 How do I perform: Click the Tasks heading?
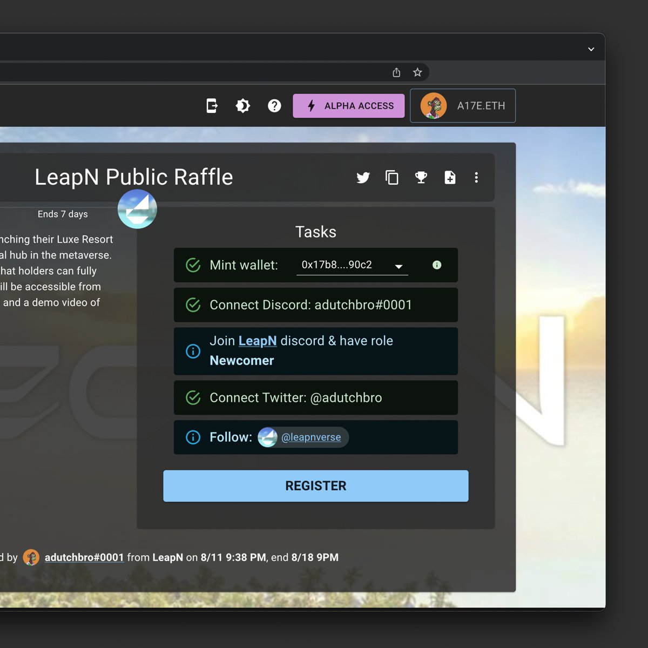[316, 232]
